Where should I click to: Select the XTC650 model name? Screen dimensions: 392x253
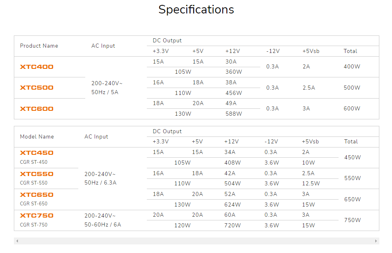tap(37, 195)
